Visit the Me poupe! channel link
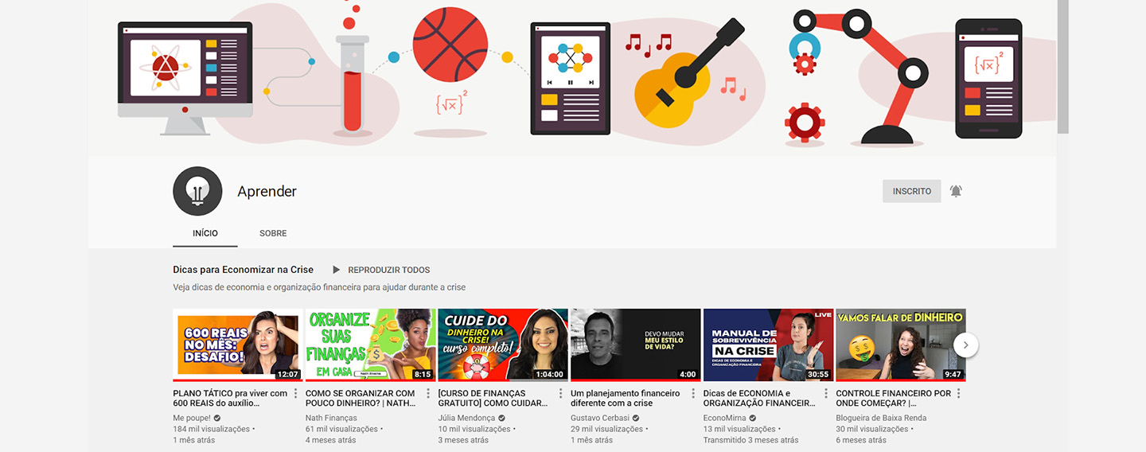 coord(192,418)
